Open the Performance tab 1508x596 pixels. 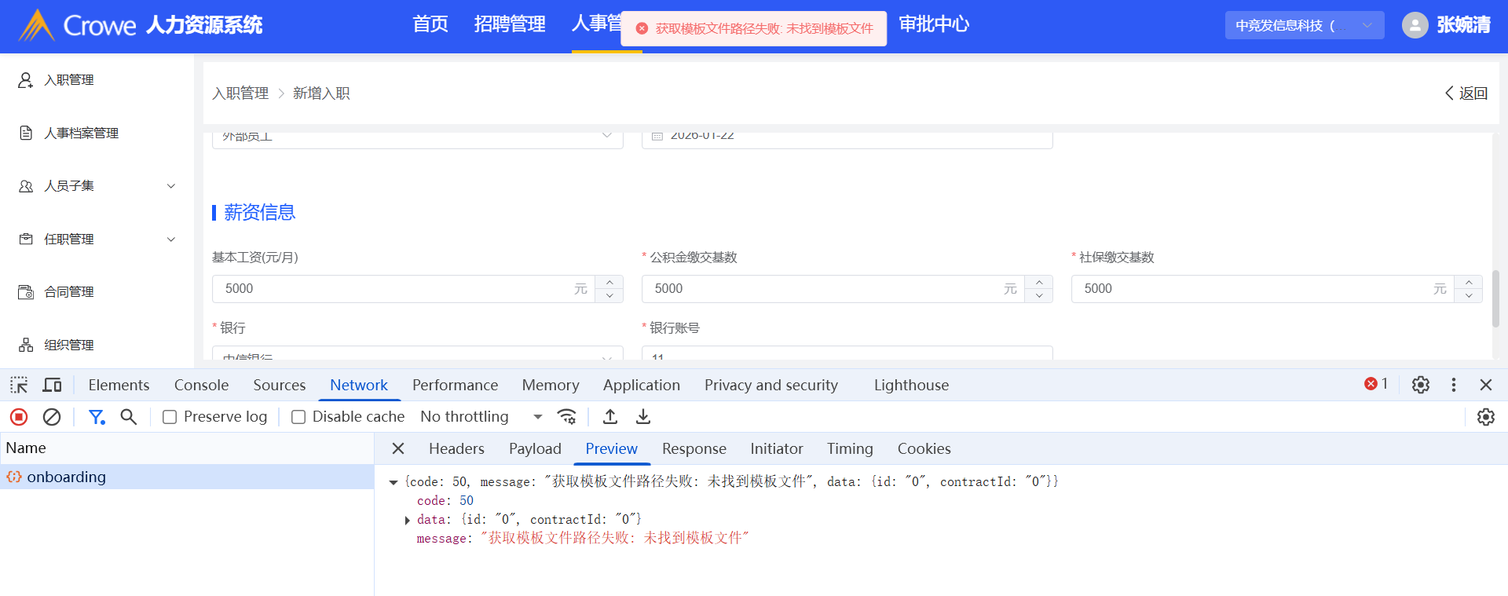tap(456, 385)
